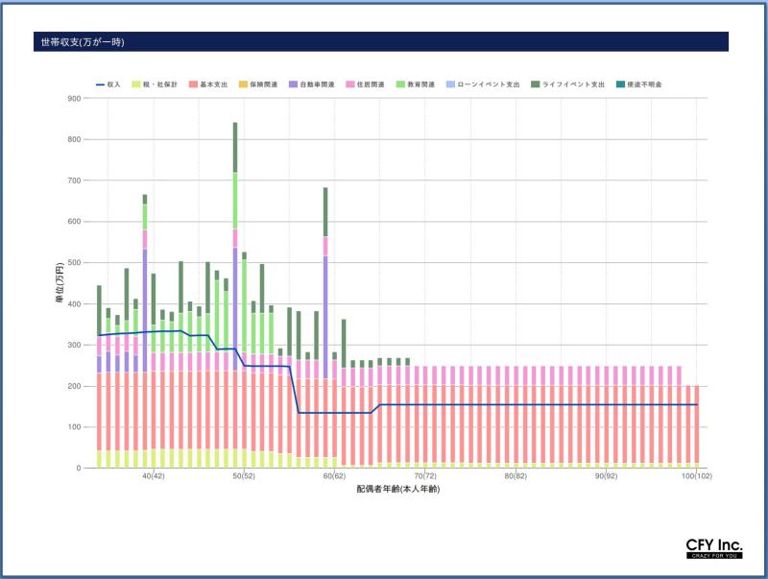768x579 pixels.
Task: Click the 単位(万円) y-axis title
Action: (59, 283)
